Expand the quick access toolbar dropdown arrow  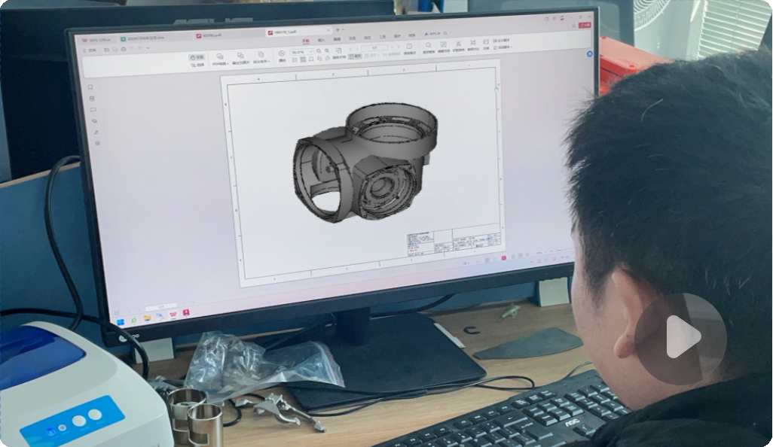click(x=148, y=48)
